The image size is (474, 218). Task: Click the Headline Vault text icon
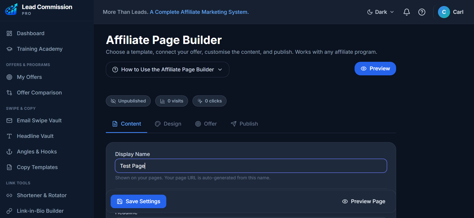coord(9,136)
